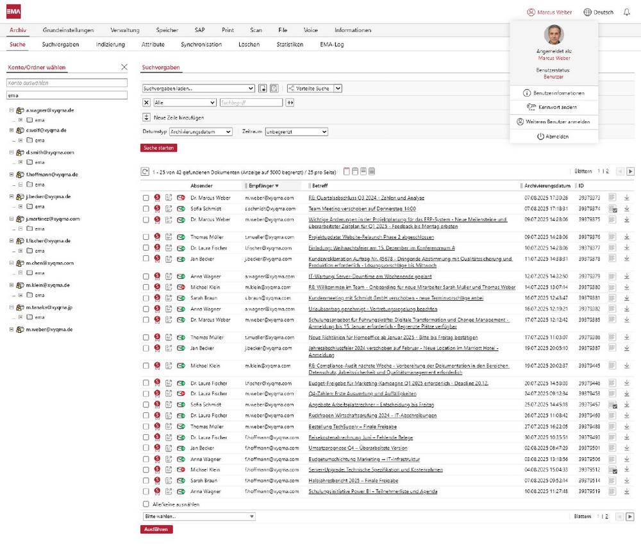
Task: Click document icon in Projektupdate Website-Relaunch row
Action: [x=169, y=237]
